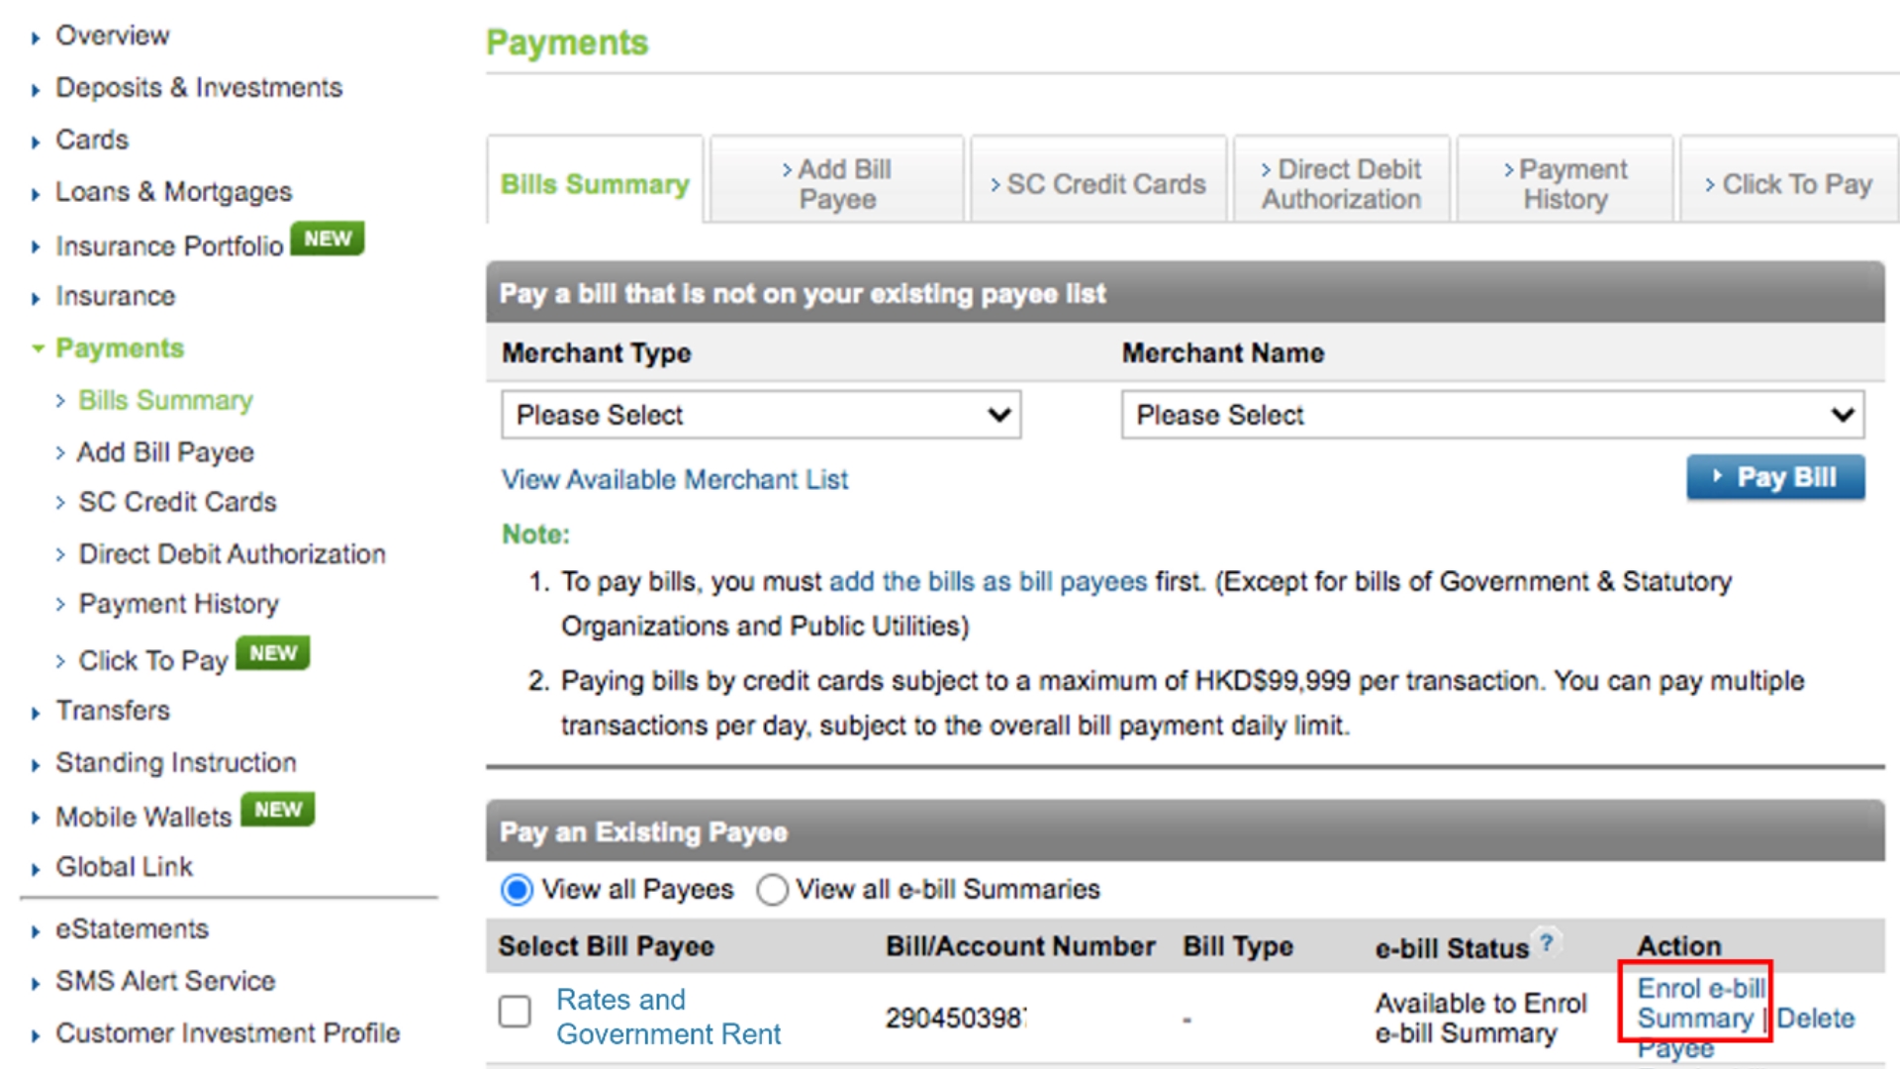Select View all e-bill Summaries
The width and height of the screenshot is (1900, 1069).
point(773,890)
